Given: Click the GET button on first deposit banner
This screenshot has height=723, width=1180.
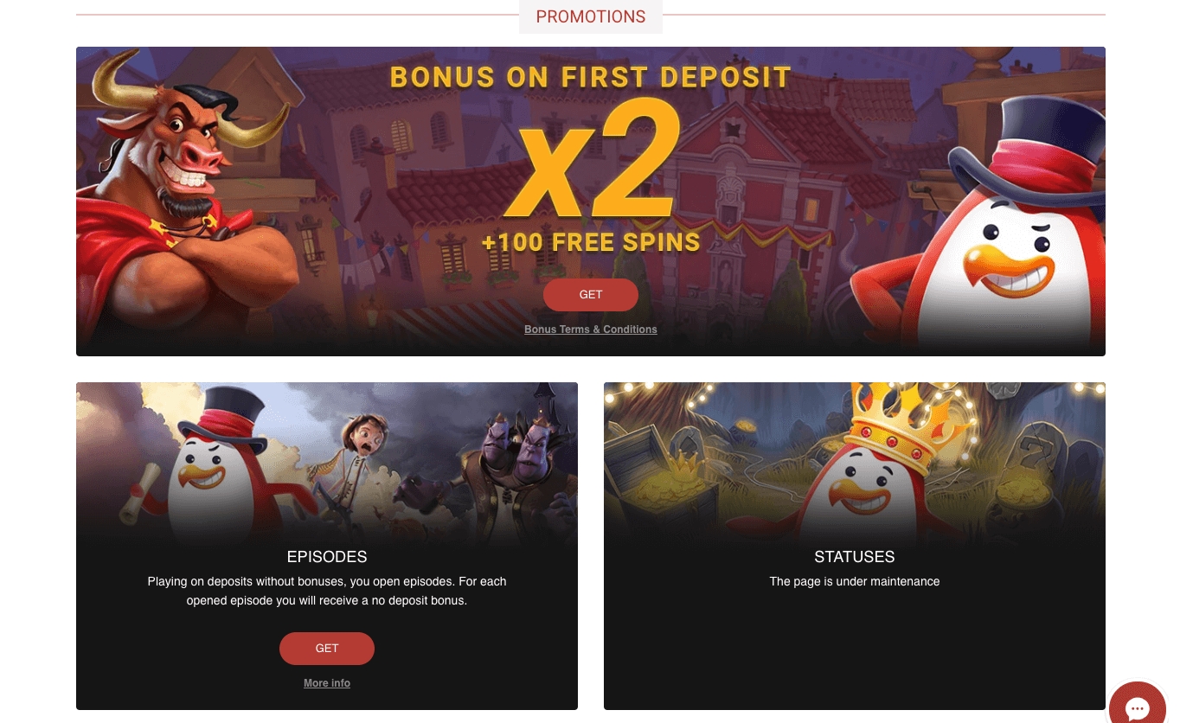Looking at the screenshot, I should click(591, 295).
